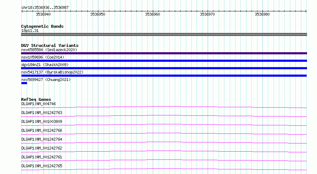Select transcript DLGAP1|NM_001242761
This screenshot has width=317, height=174.
42,157
